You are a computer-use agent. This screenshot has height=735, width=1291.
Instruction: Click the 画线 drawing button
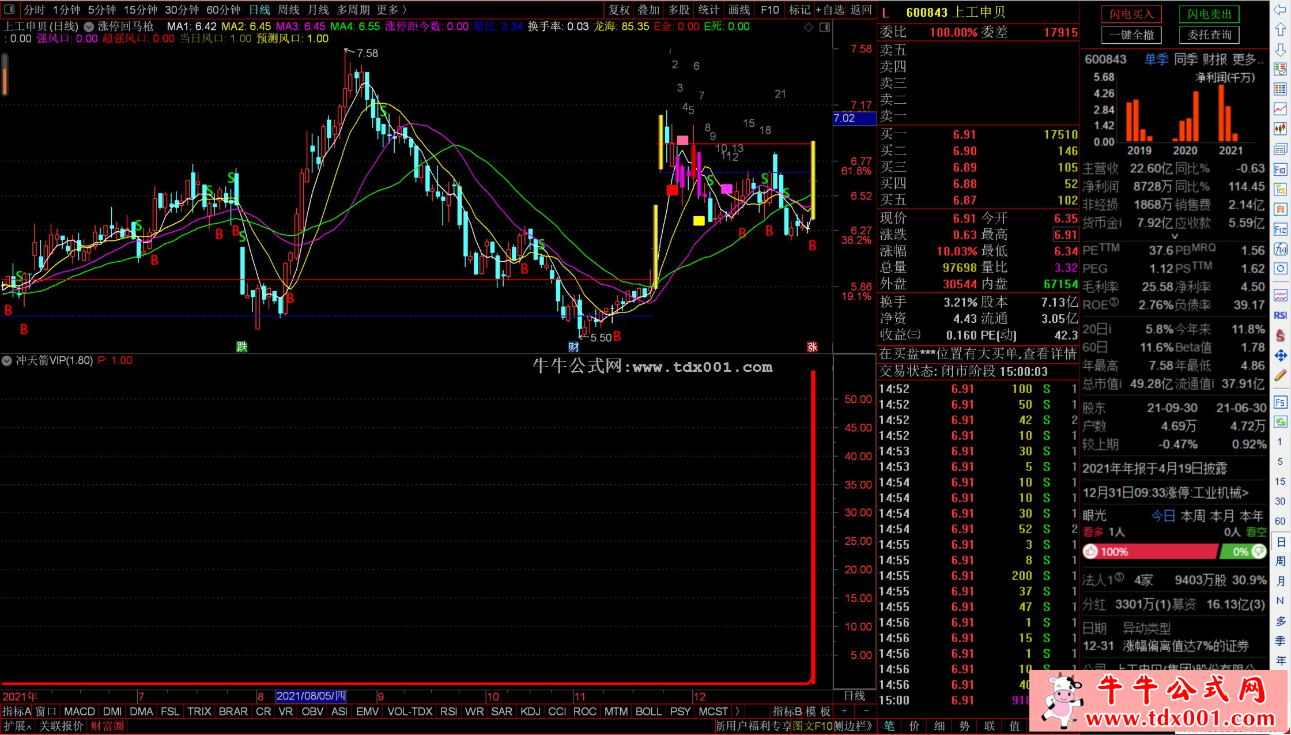[739, 10]
